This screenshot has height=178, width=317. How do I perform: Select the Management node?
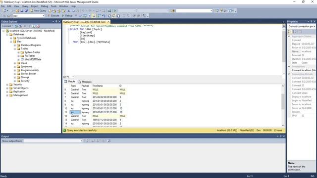(x=20, y=95)
